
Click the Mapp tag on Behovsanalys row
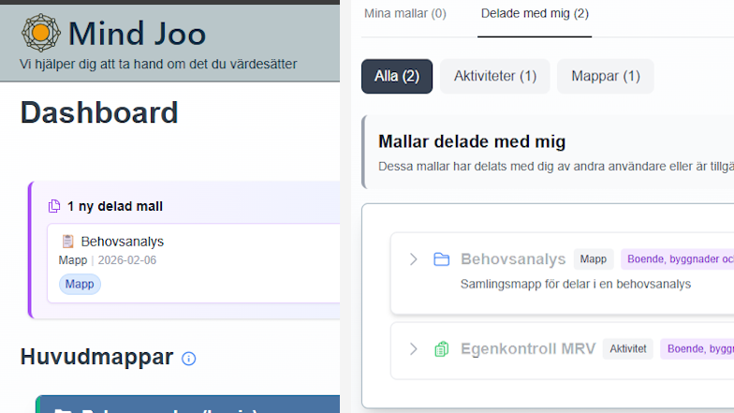tap(594, 258)
